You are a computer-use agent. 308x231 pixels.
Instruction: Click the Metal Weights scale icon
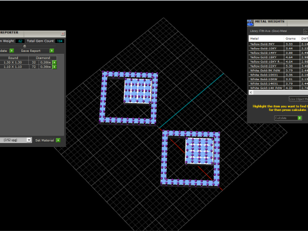tap(250, 23)
